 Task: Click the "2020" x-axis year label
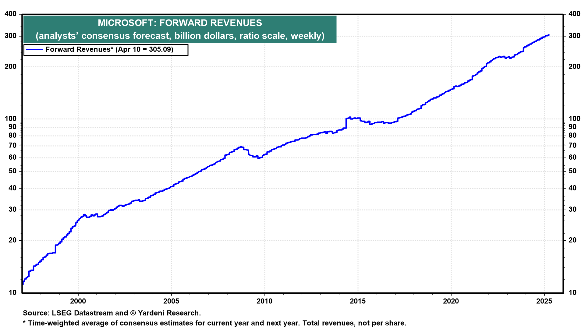click(451, 301)
